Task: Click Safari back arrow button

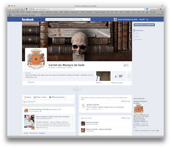Action: coord(10,9)
